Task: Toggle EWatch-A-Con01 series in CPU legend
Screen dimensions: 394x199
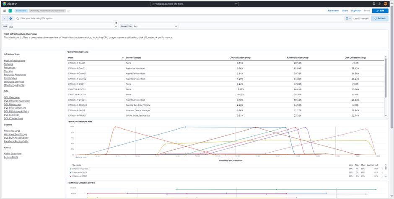Action: pyautogui.click(x=79, y=172)
